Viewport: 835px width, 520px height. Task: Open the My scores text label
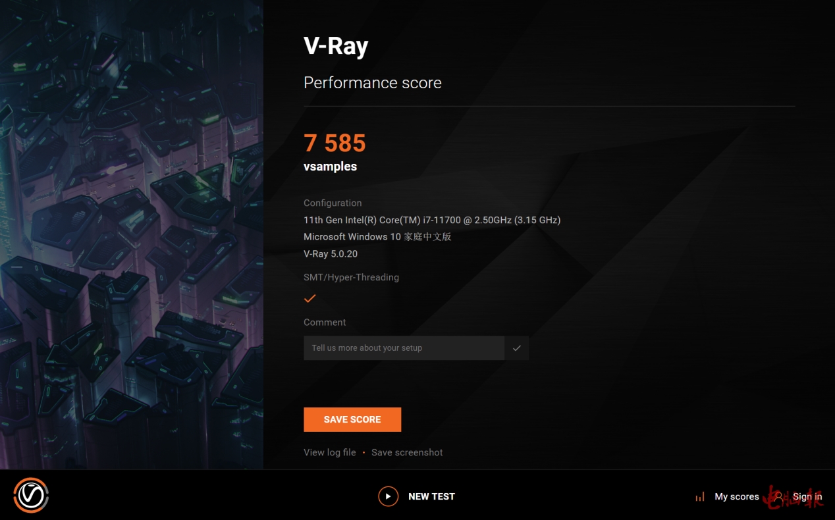737,497
